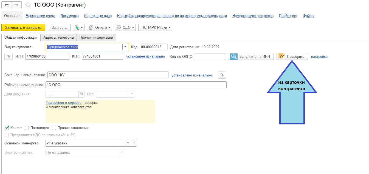Open the Подробнее о сервисе link
Viewport: 369px width, 174px height.
tap(64, 103)
